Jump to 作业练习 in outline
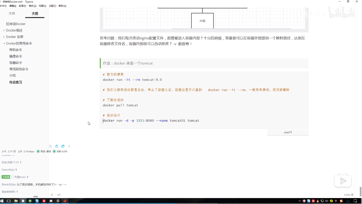Viewport: 362px width, 204px height. [16, 82]
